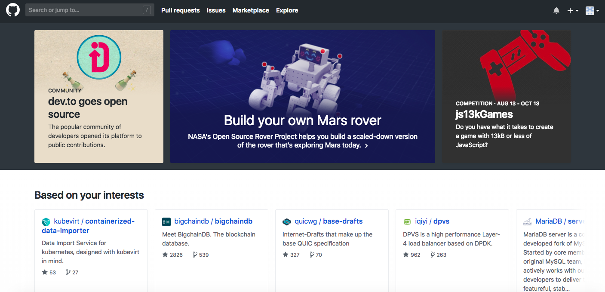605x292 pixels.
Task: Click star icon with 53 stars
Action: tap(45, 272)
